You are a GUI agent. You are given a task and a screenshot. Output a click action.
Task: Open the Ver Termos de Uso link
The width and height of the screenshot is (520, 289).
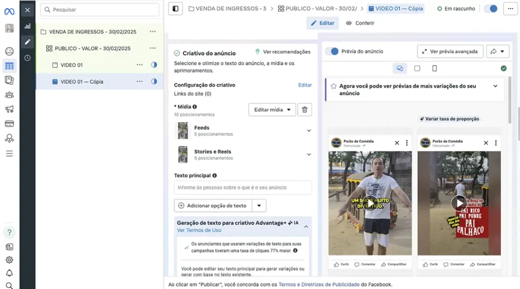[x=199, y=230]
